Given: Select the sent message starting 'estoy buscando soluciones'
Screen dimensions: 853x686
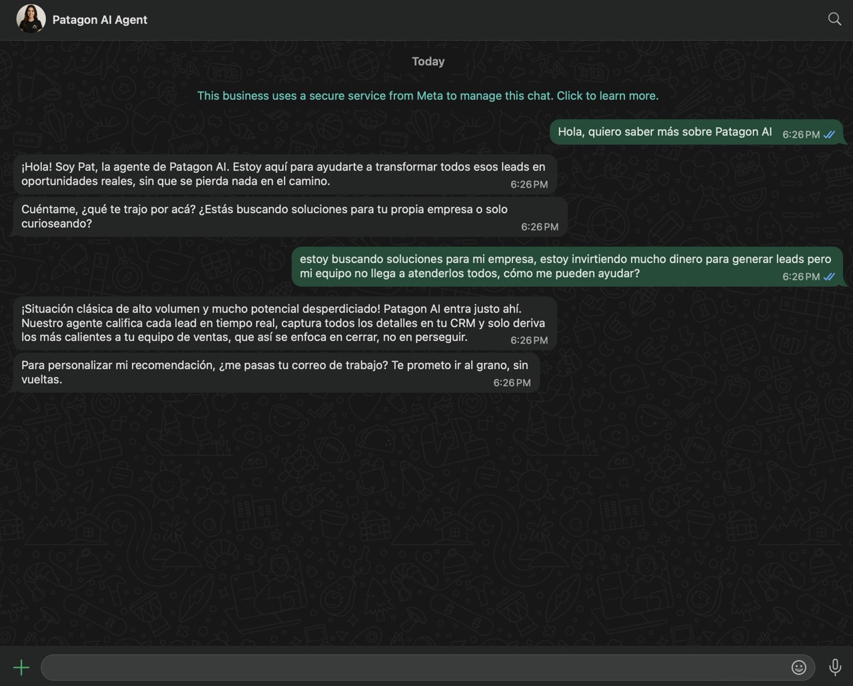Looking at the screenshot, I should pyautogui.click(x=567, y=266).
